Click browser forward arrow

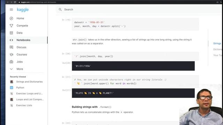point(11,2)
